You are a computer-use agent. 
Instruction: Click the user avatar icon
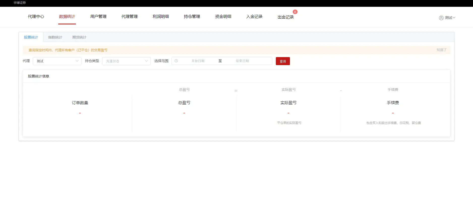441,18
